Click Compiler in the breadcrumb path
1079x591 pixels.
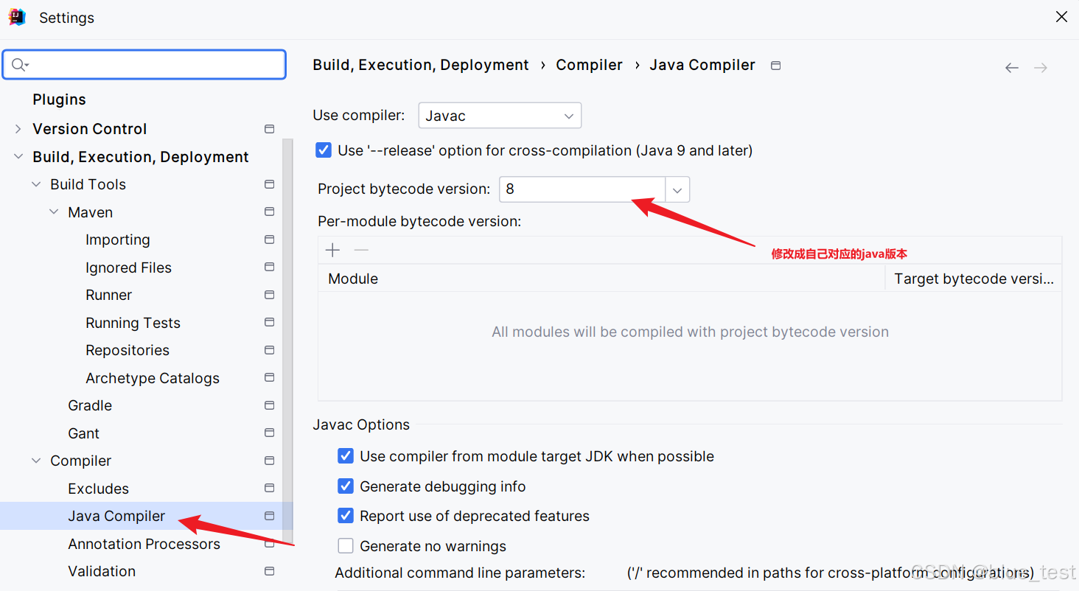coord(589,65)
